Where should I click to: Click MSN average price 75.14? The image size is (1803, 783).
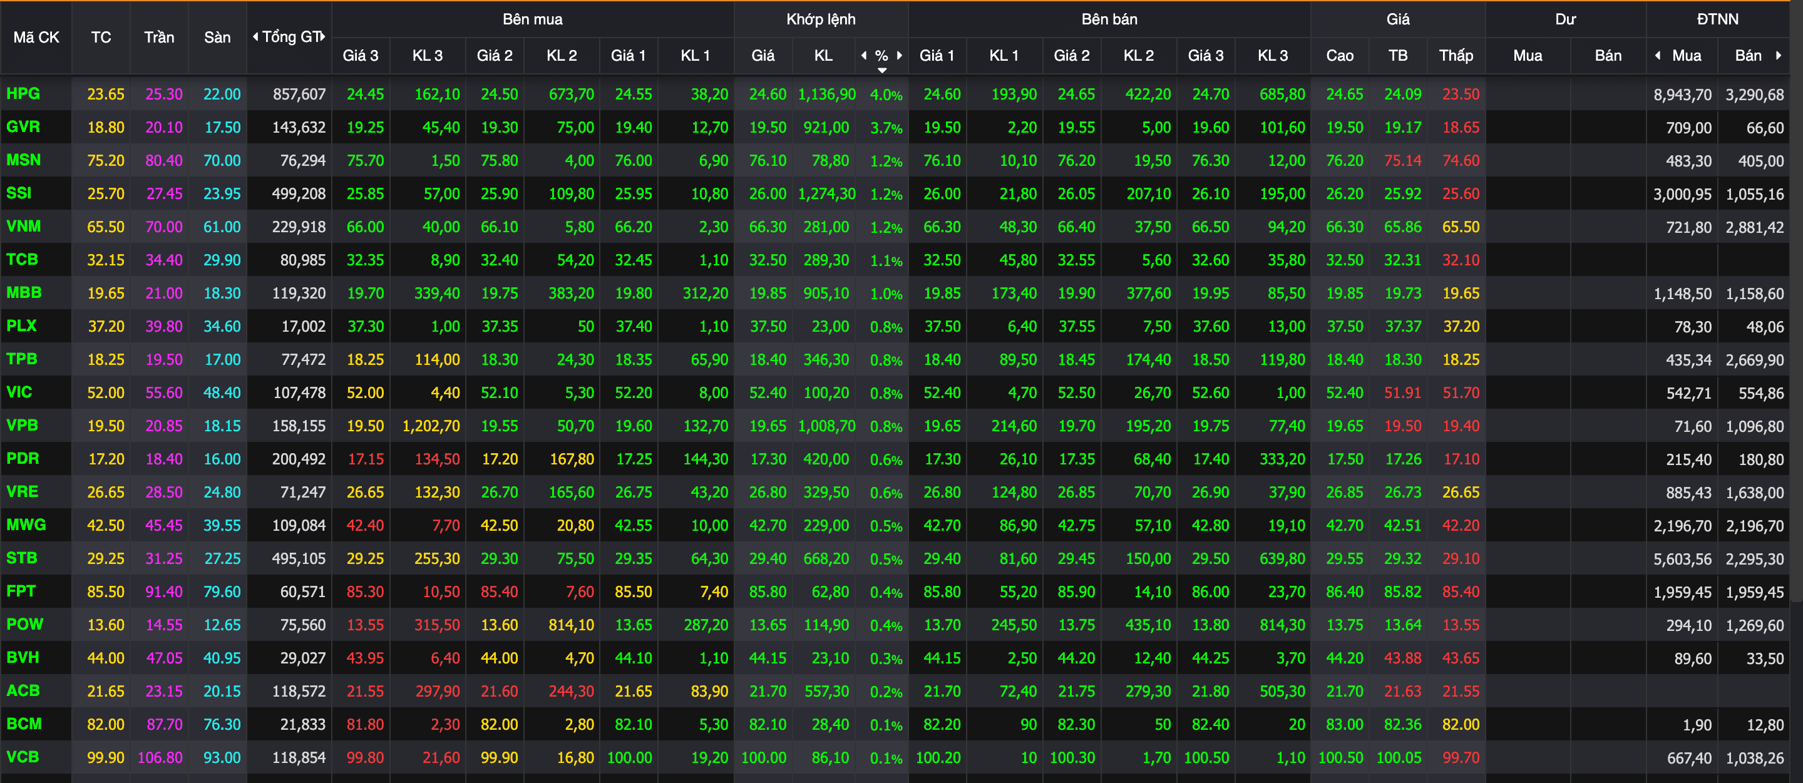pyautogui.click(x=1402, y=161)
